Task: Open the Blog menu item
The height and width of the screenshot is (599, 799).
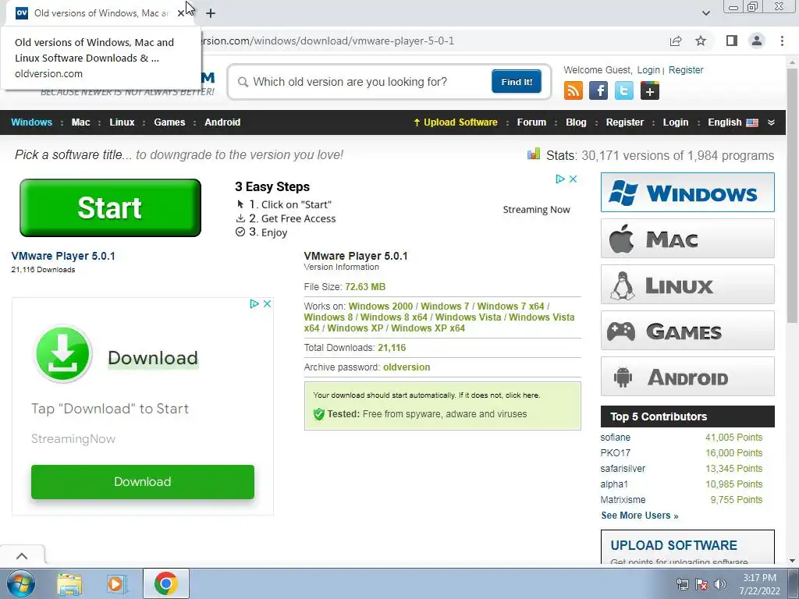Action: pos(577,122)
